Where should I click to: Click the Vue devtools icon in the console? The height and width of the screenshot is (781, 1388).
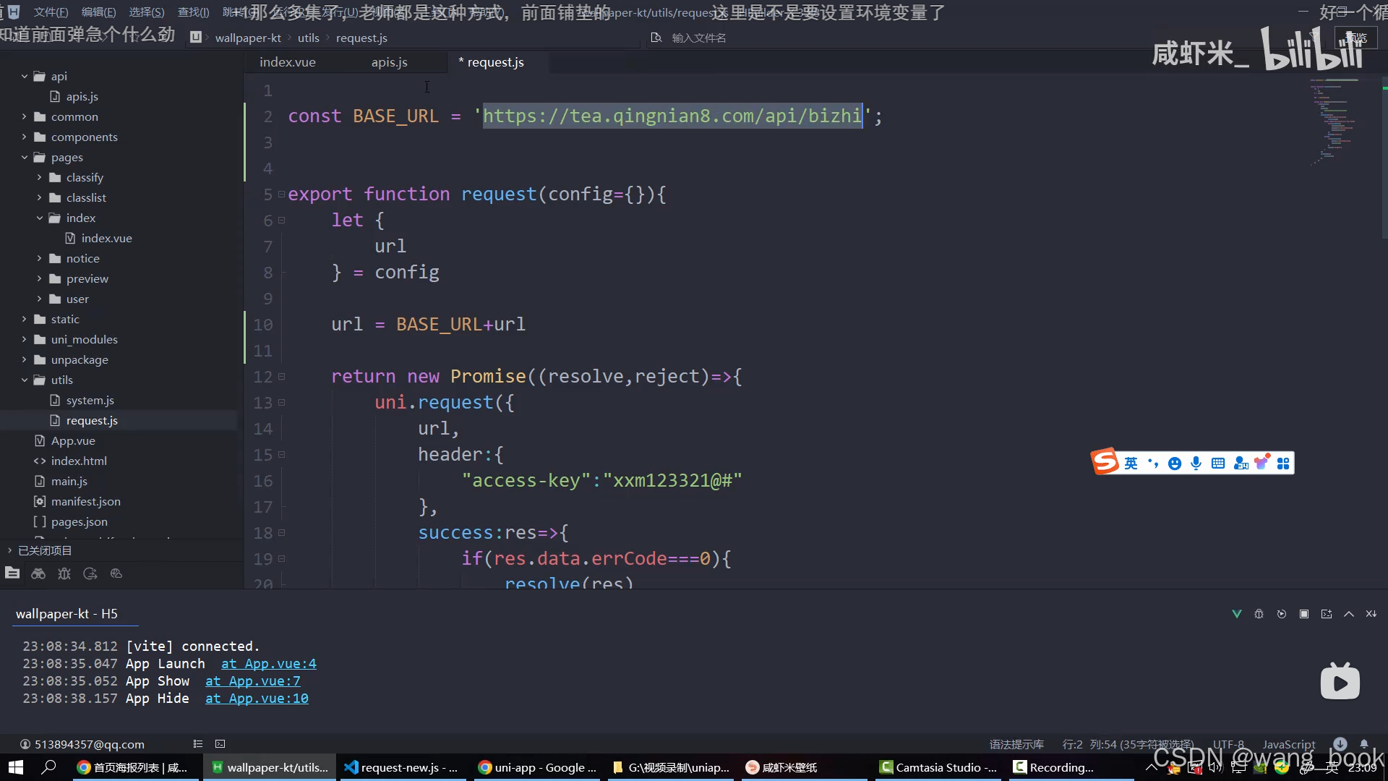point(1236,614)
